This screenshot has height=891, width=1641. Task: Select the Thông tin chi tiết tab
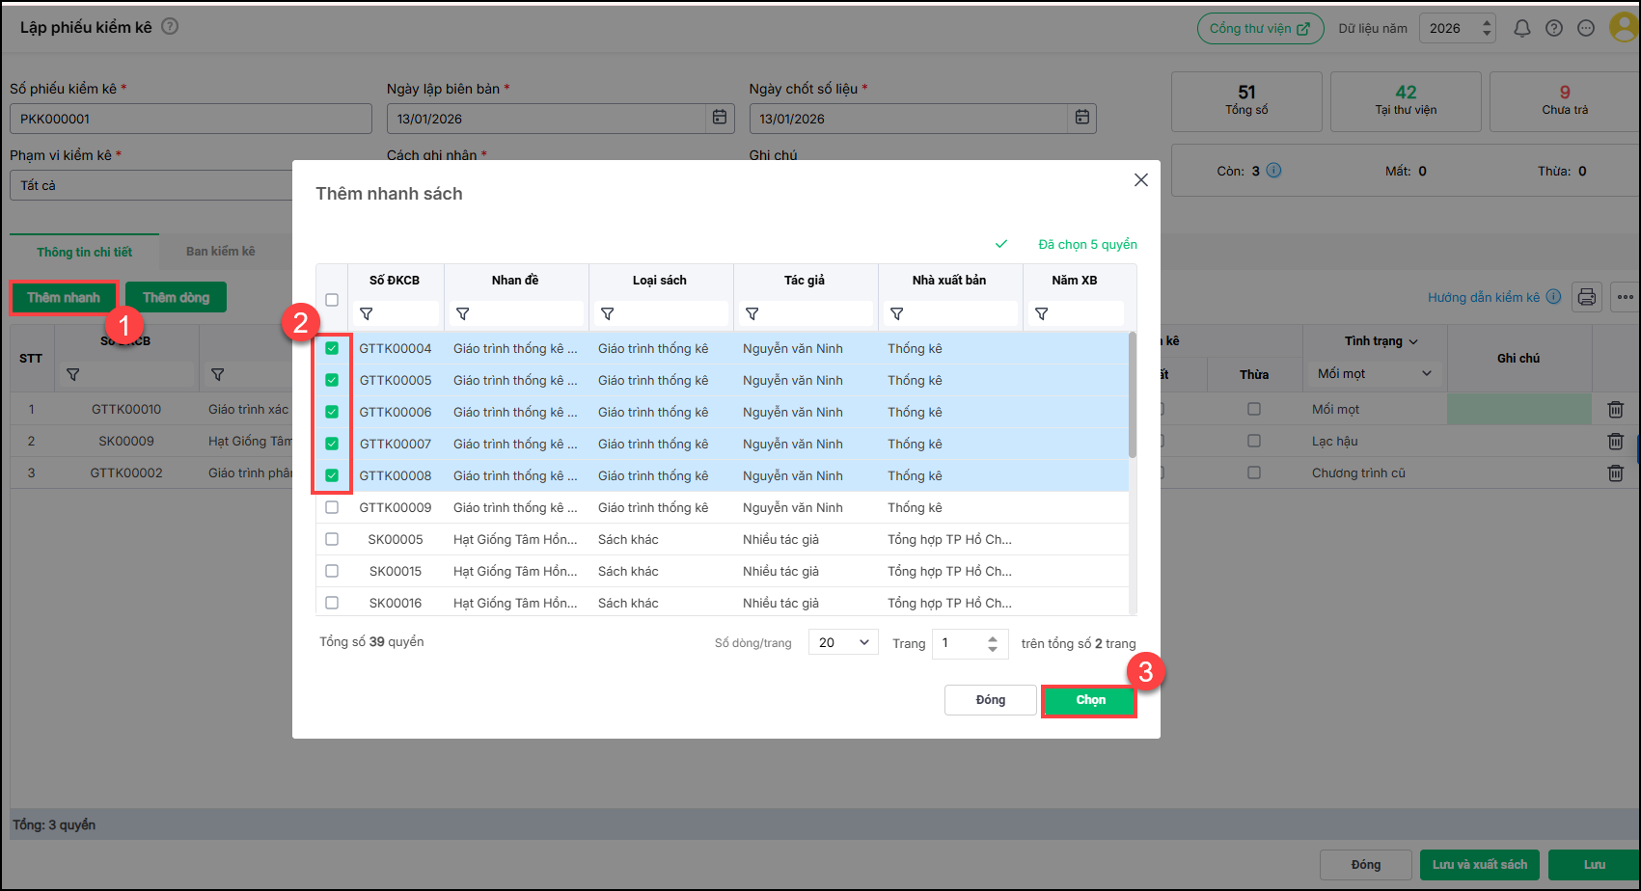point(85,252)
